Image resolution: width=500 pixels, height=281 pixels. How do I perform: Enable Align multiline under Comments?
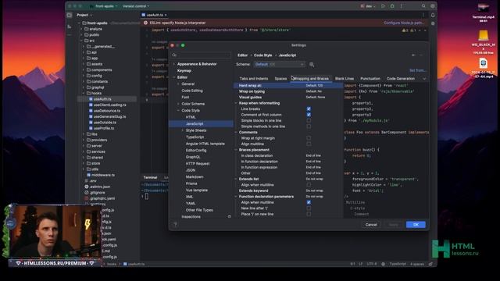(309, 144)
